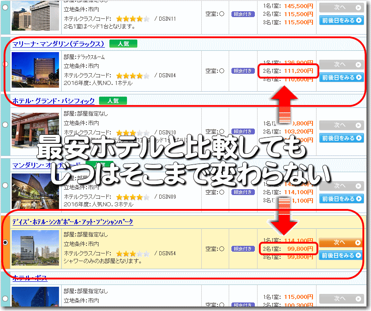The image size is (371, 311).
Task: Click star rating of Mandarin Orchard DSIN09
Action: coord(133,197)
